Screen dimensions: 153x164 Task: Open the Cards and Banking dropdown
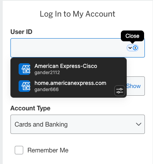click(77, 124)
